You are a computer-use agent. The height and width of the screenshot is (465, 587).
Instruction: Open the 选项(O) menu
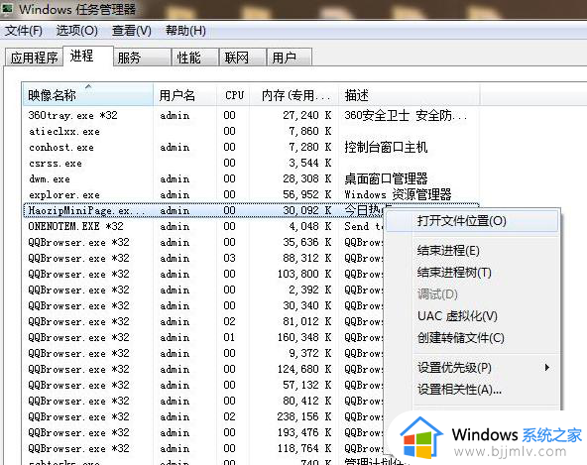point(77,31)
